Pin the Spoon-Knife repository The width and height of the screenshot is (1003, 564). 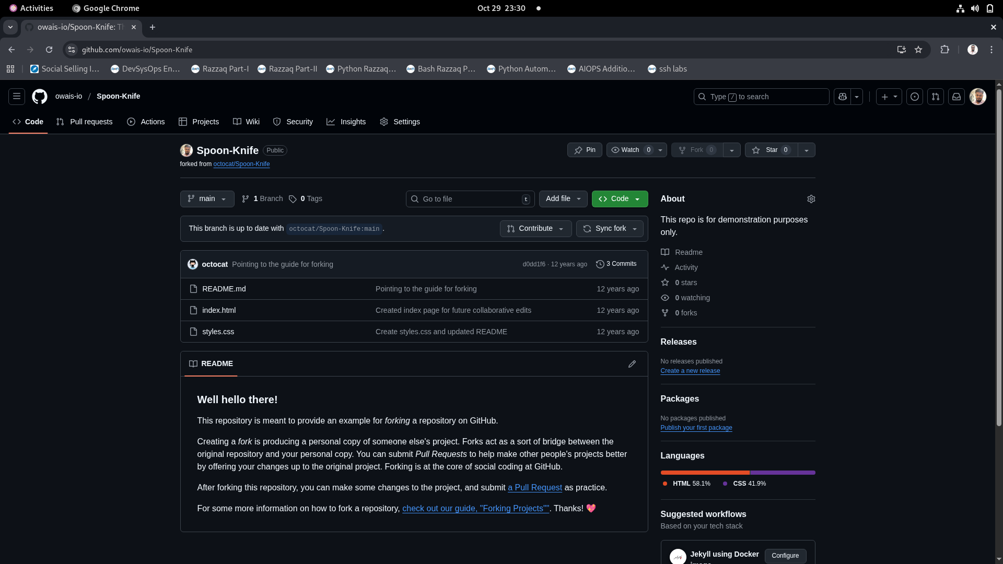click(x=584, y=150)
